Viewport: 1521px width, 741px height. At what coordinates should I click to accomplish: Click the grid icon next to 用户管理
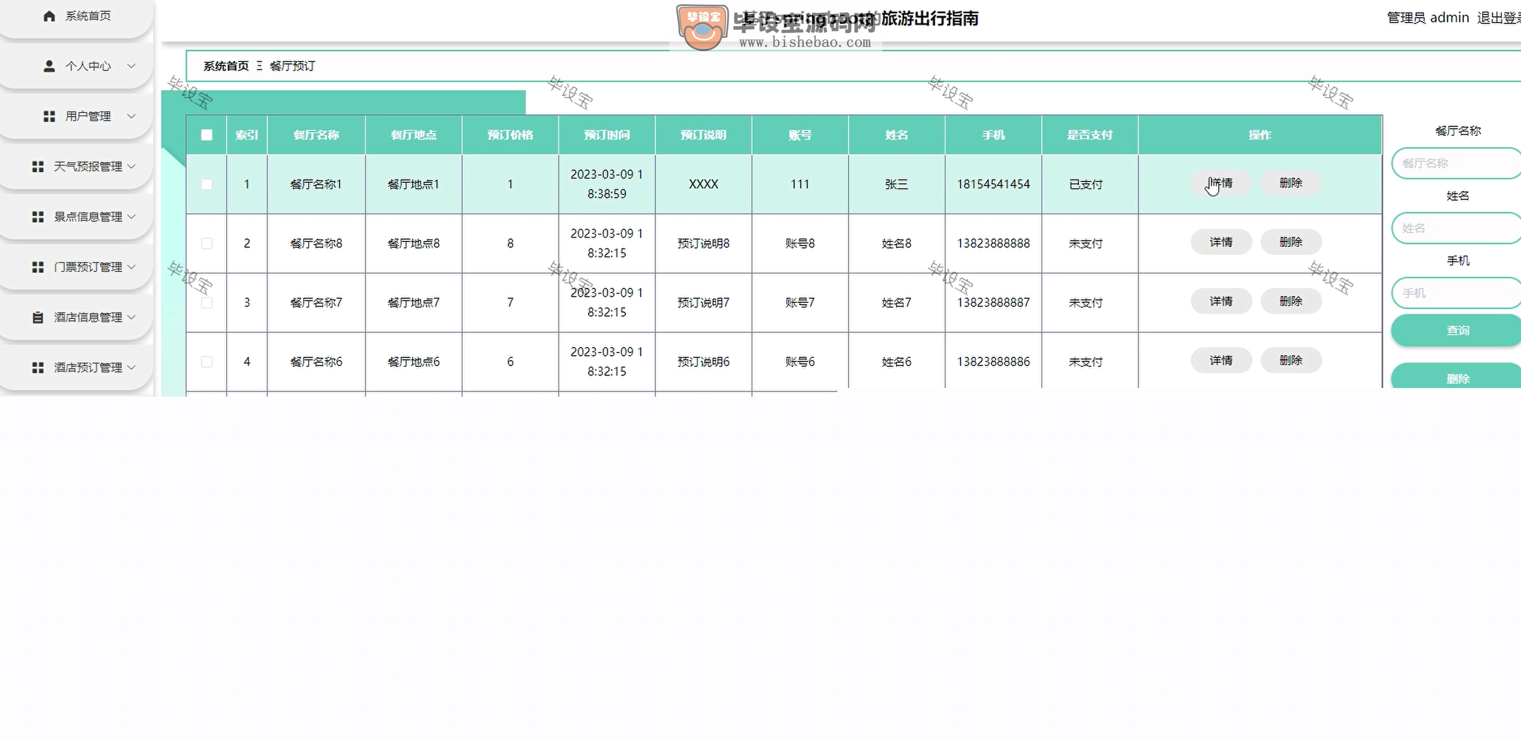point(49,116)
